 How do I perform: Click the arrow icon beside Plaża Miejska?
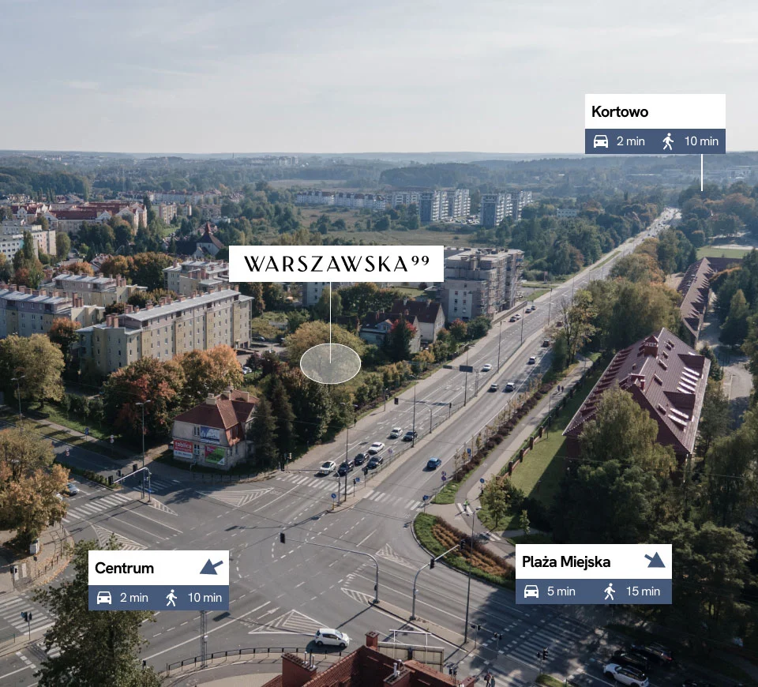click(654, 561)
